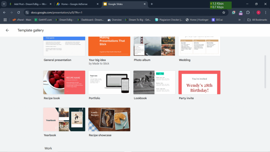The width and height of the screenshot is (270, 152).
Task: Switch to Add Post DreamToBig tab
Action: [x=29, y=4]
